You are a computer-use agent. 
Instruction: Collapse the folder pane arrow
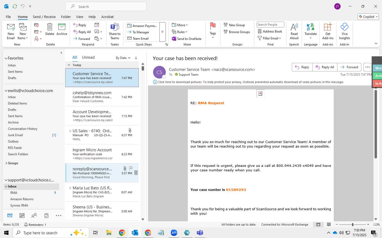click(61, 53)
